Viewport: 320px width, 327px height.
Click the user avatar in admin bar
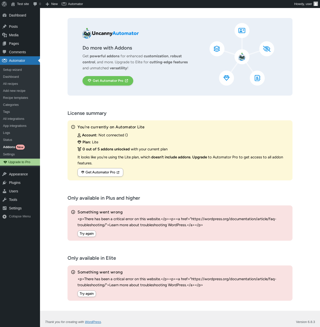316,4
